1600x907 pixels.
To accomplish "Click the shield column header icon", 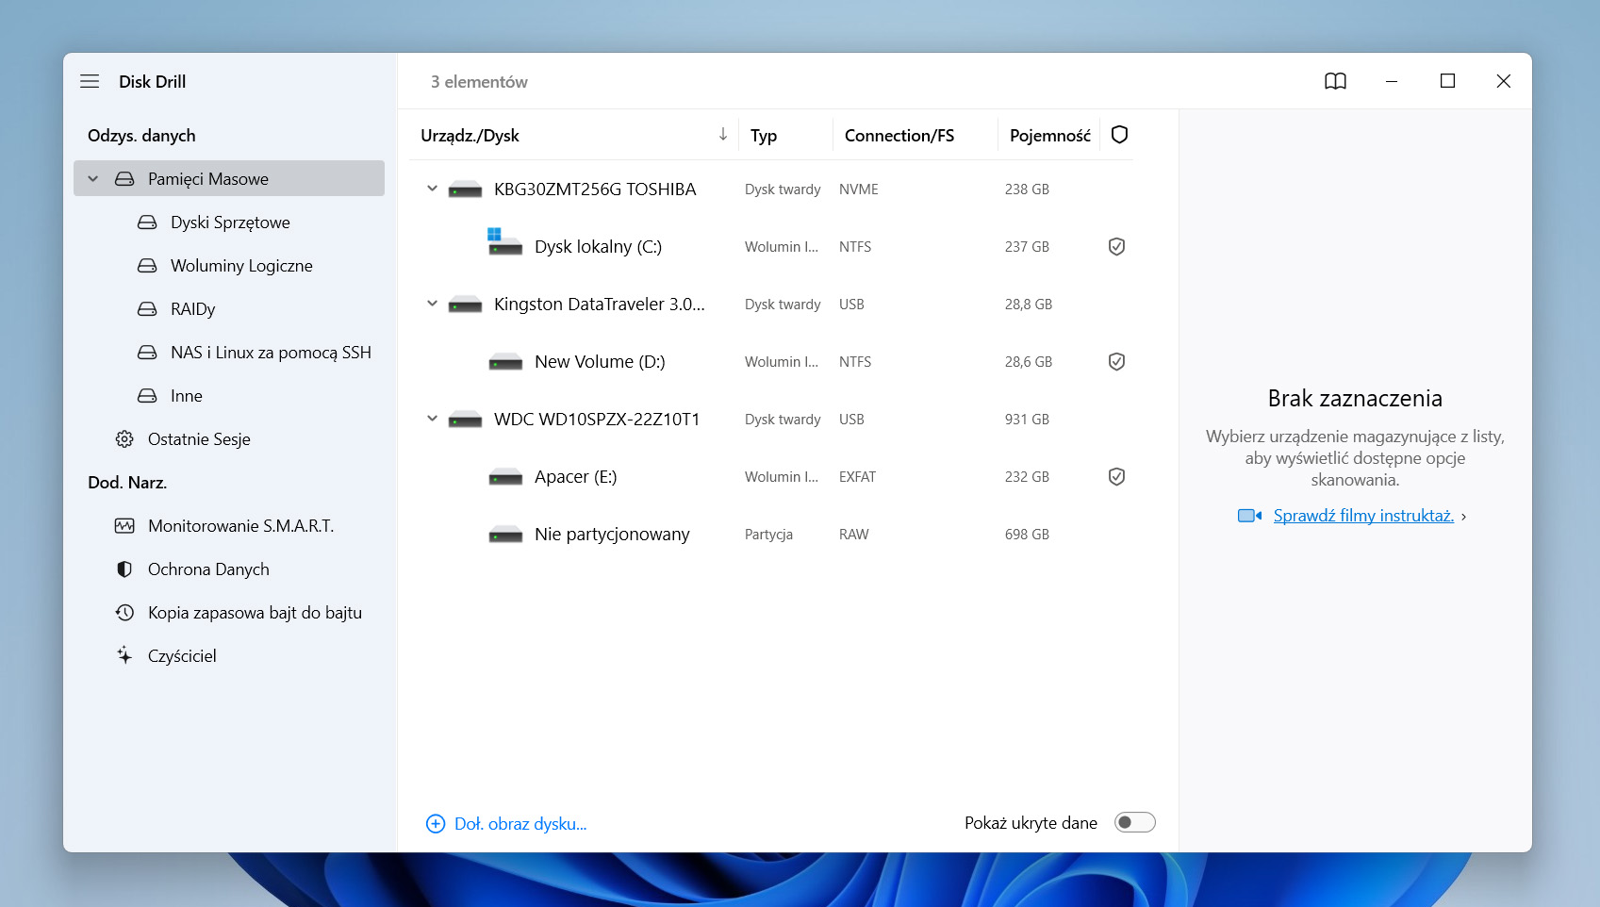I will 1119,135.
